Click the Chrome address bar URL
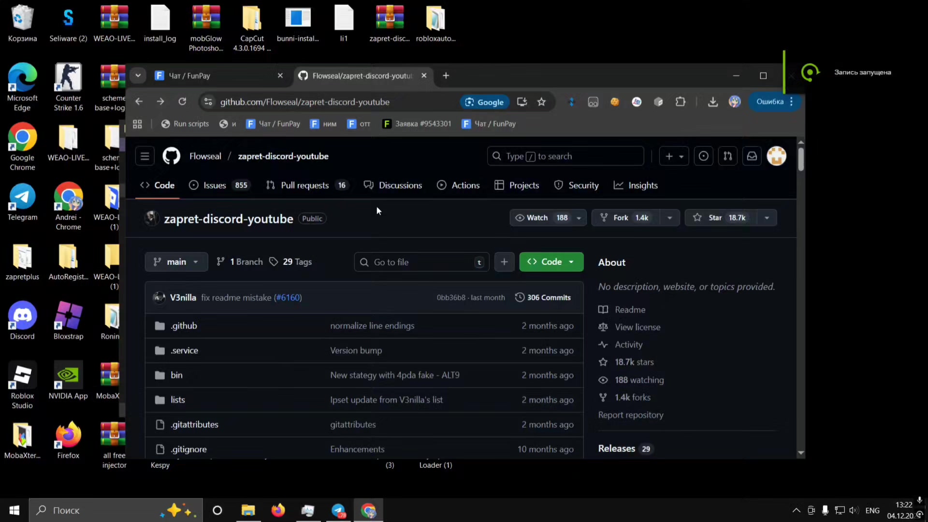 [304, 102]
